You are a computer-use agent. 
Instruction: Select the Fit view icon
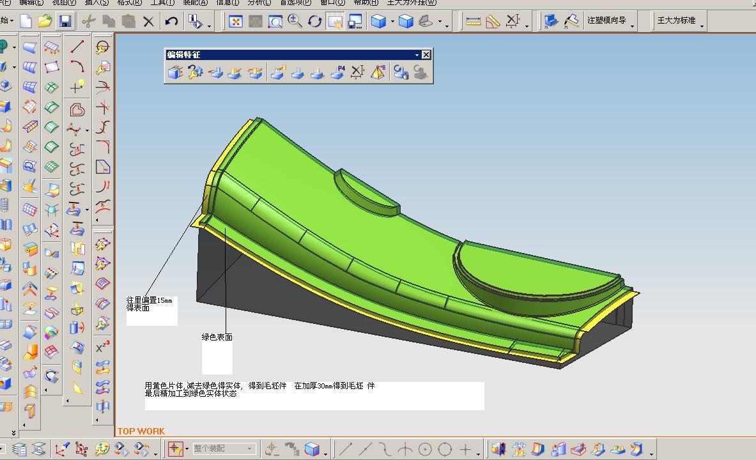pos(236,22)
